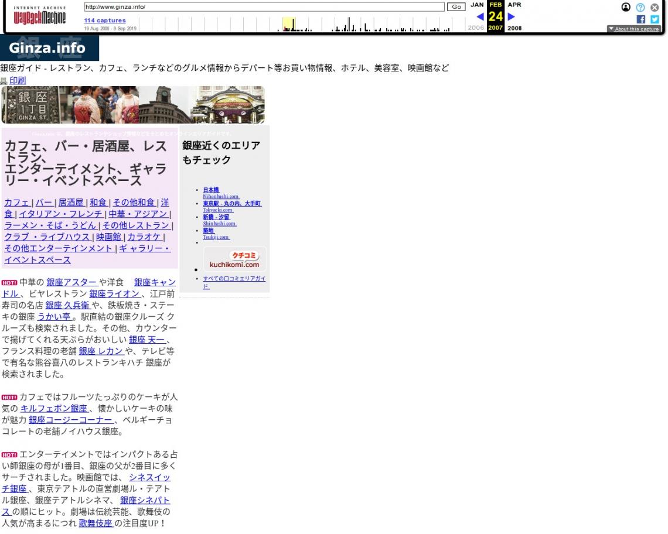Open the 和食 category link
Screen dimensions: 668x534
(x=98, y=203)
